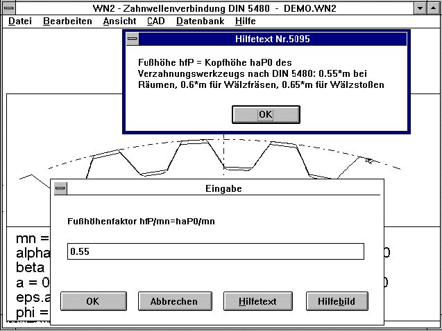Screen dimensions: 442x331
Task: Click the Fußhöhenfaktor input field containing 0.55
Action: click(x=215, y=251)
